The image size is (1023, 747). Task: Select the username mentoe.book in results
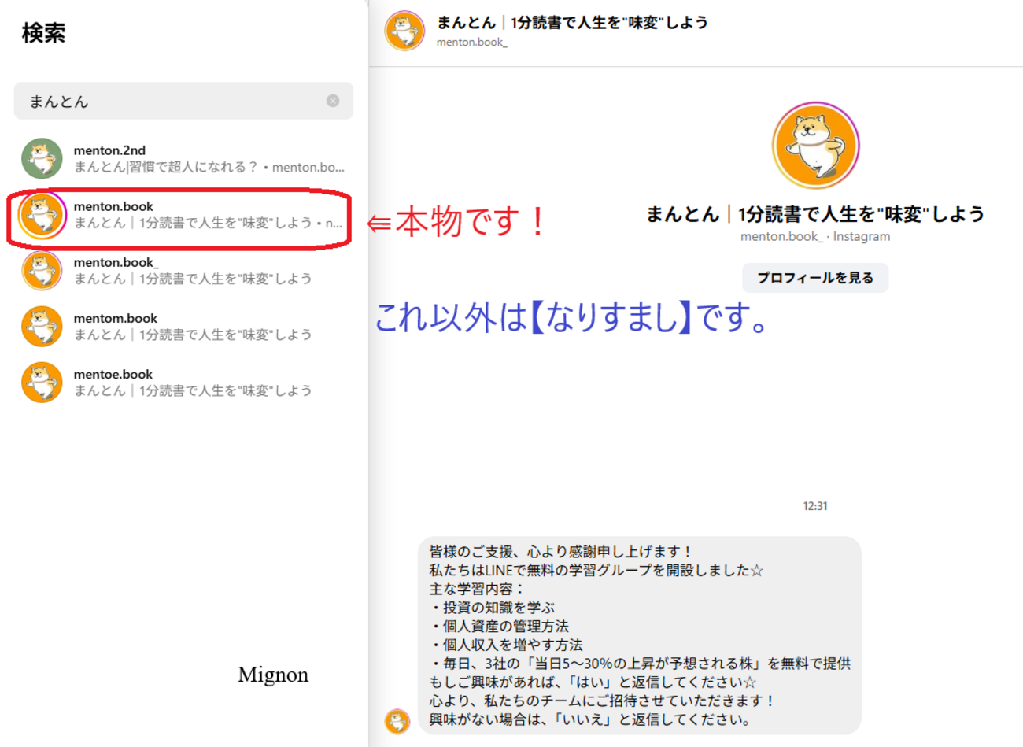click(113, 374)
